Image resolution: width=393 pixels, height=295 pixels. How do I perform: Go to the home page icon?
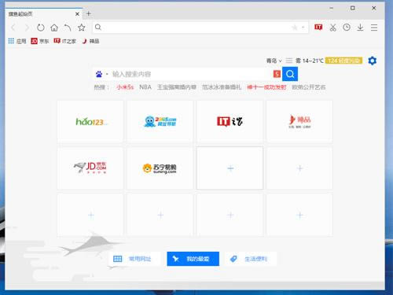click(54, 28)
